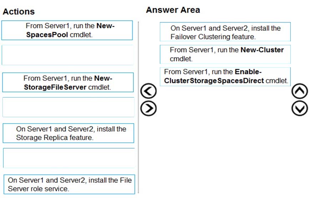
Task: Click the Answer Area heading
Action: coord(173,10)
